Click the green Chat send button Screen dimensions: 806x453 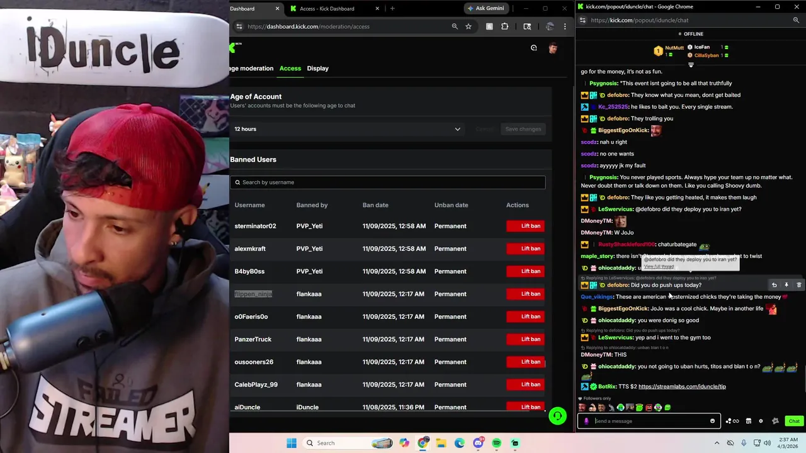794,421
